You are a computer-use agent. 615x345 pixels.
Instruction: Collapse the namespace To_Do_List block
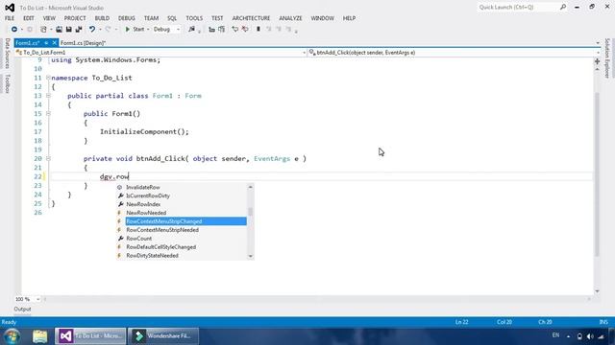(48, 78)
